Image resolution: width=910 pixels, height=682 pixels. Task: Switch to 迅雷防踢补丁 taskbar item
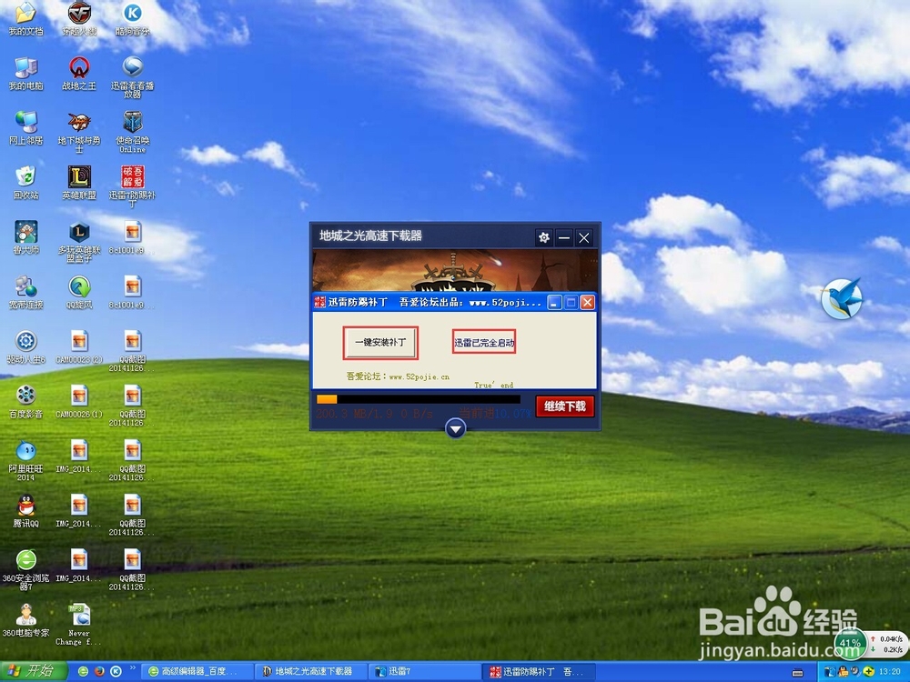(x=538, y=672)
